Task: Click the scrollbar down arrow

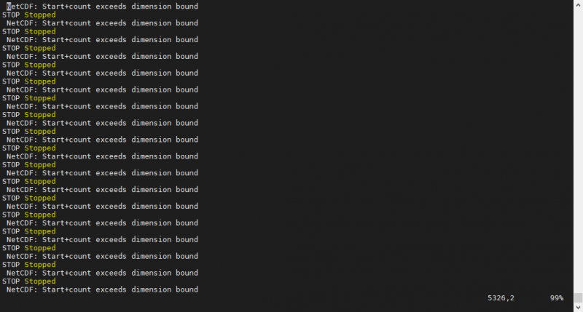Action: 578,308
